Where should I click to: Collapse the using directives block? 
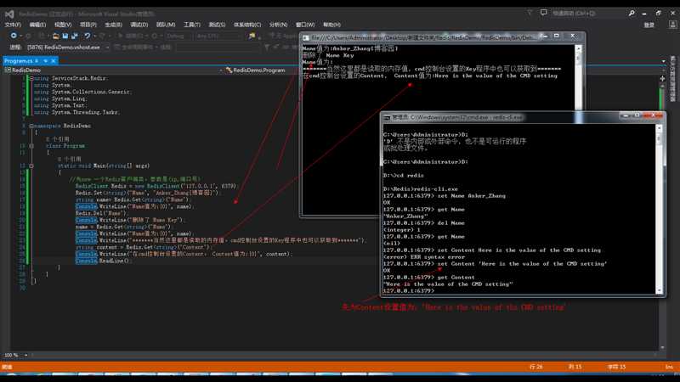31,78
